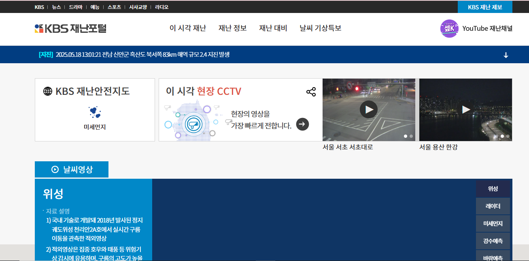Select first carousel dot on 서초대로 video
The image size is (529, 261).
point(406,136)
